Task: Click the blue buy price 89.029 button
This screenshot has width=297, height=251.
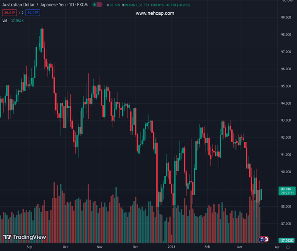Action: click(33, 13)
